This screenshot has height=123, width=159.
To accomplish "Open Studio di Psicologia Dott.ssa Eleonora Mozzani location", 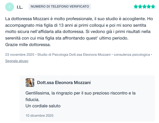I will point(74,55).
